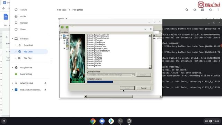
Task: Open the AZ sort options
Action: pos(210,10)
